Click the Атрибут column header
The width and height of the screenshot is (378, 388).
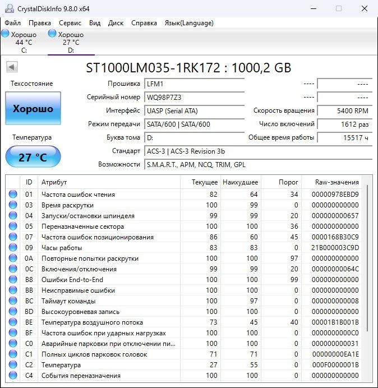[109, 182]
